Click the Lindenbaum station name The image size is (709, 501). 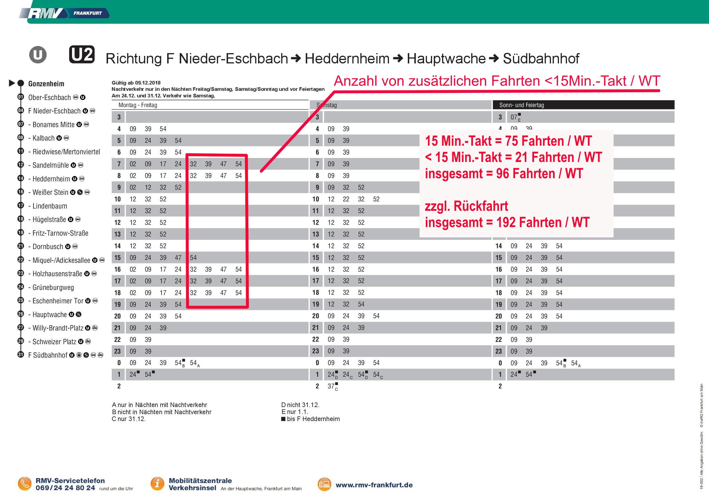[50, 206]
